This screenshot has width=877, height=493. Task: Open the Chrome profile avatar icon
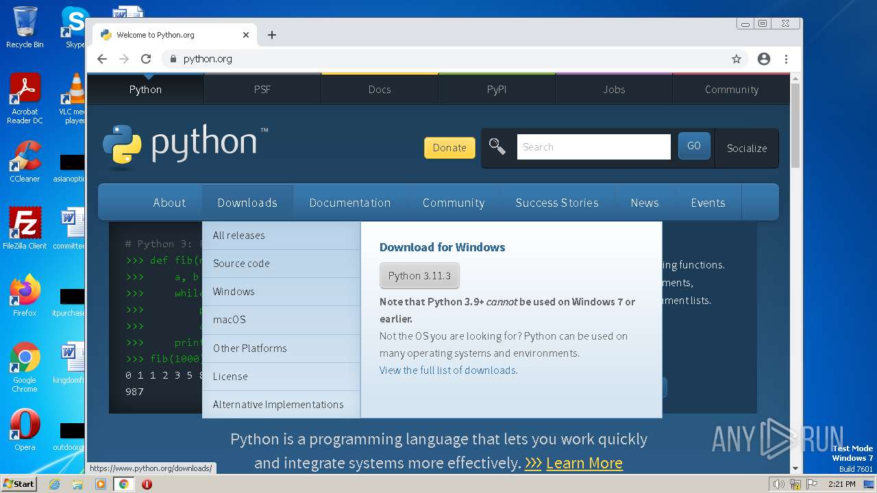coord(764,59)
